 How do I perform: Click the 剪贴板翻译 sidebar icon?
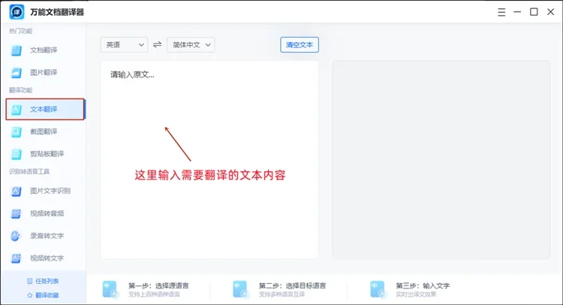(x=17, y=154)
